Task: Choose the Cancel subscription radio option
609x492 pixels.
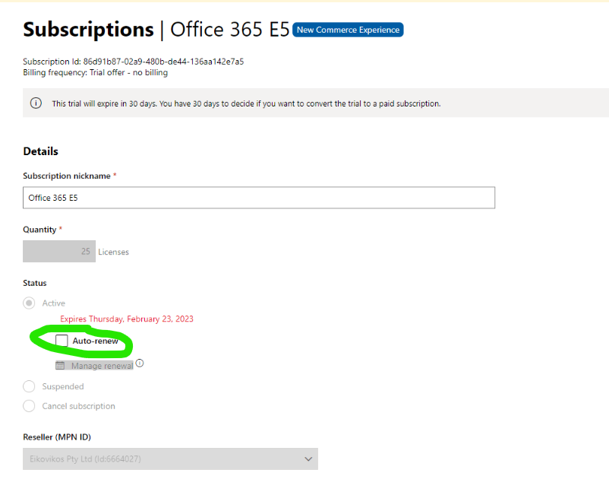Action: point(29,405)
